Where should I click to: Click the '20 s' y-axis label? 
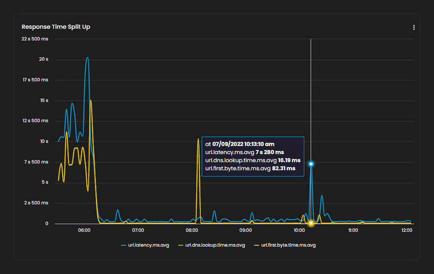click(x=44, y=59)
